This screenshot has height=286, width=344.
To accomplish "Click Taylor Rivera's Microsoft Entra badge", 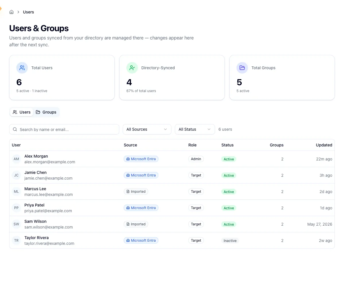I will [141, 241].
